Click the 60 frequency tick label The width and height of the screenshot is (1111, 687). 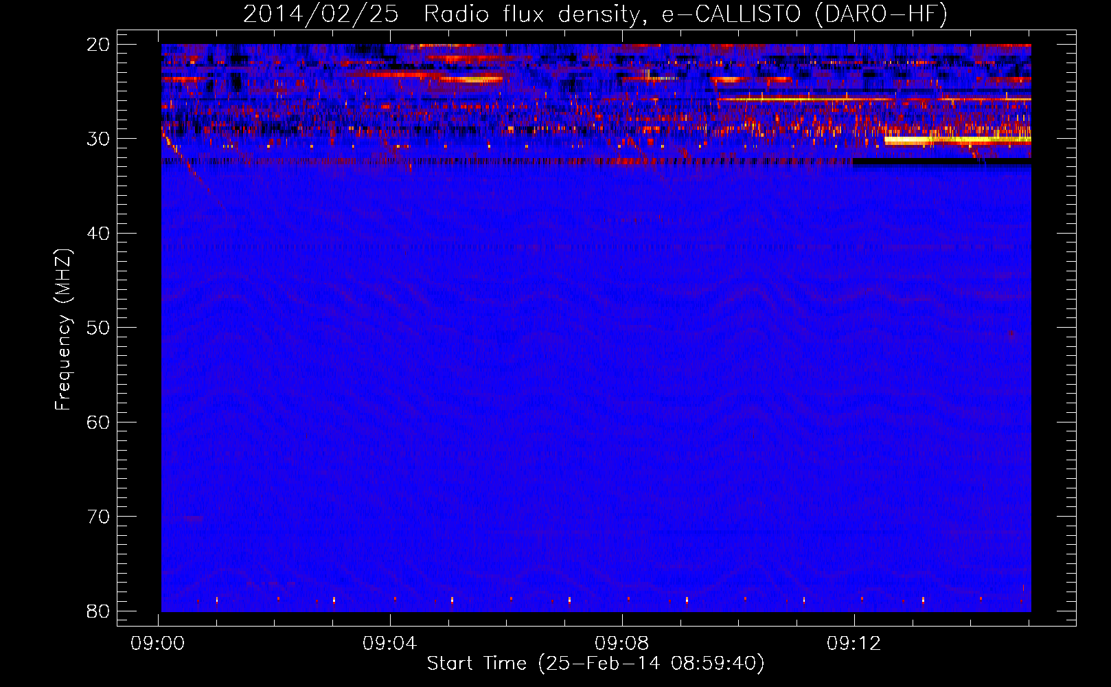98,422
